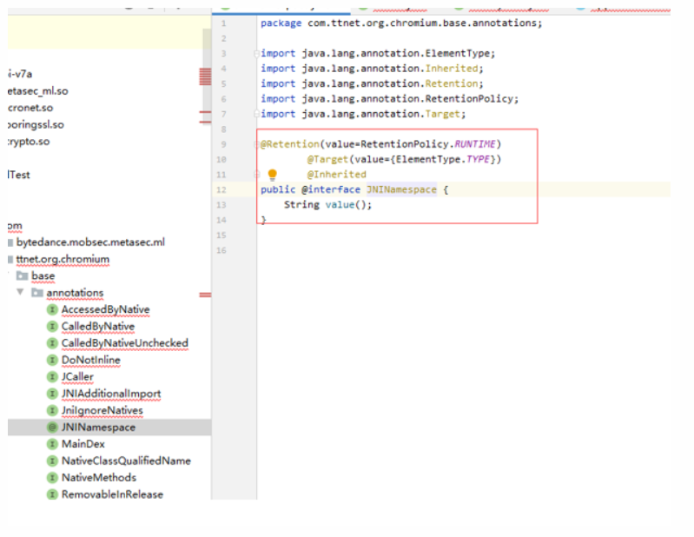Viewport: 694px width, 537px height.
Task: Click RUNTIME constant on line 9
Action: [x=475, y=144]
